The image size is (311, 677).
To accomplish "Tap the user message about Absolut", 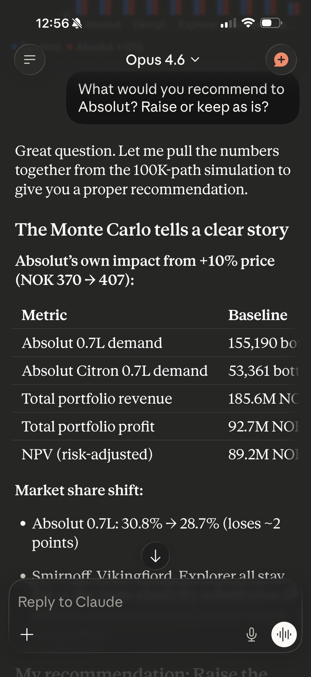I will [x=182, y=98].
